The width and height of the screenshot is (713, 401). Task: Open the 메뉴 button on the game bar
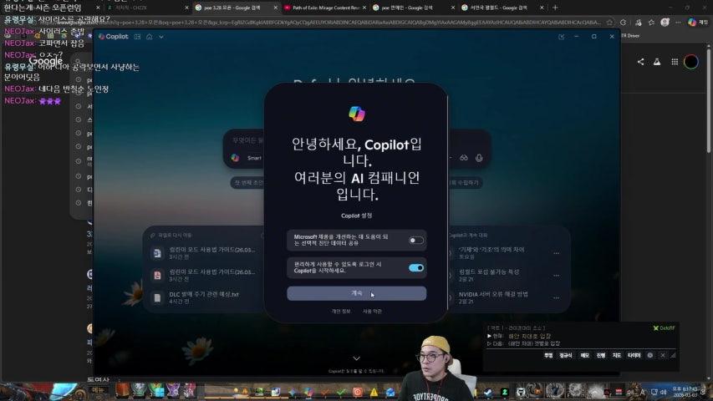(99, 390)
